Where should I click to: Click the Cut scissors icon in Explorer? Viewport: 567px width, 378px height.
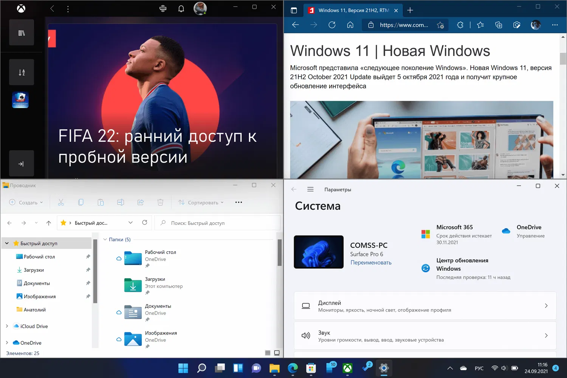coord(61,203)
